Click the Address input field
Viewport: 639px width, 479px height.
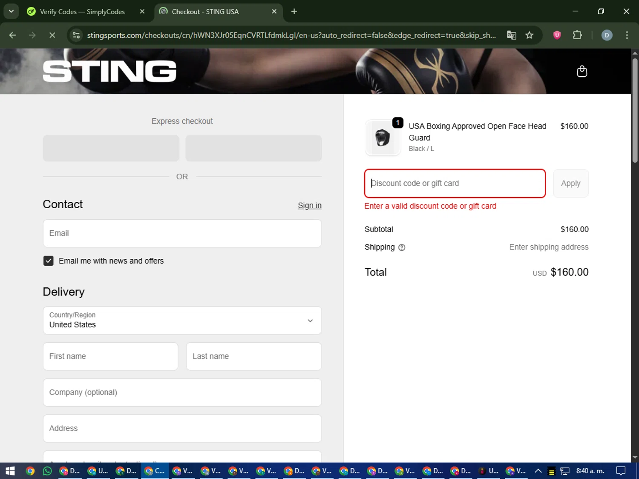pos(182,428)
